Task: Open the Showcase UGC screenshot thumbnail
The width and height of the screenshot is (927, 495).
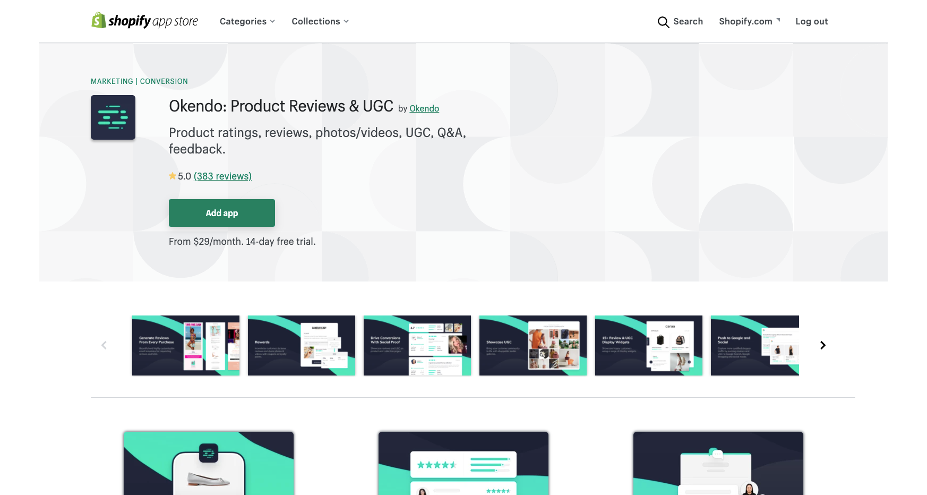Action: (533, 345)
